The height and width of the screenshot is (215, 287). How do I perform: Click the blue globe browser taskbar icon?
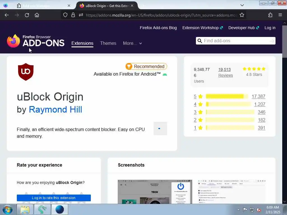click(60, 209)
